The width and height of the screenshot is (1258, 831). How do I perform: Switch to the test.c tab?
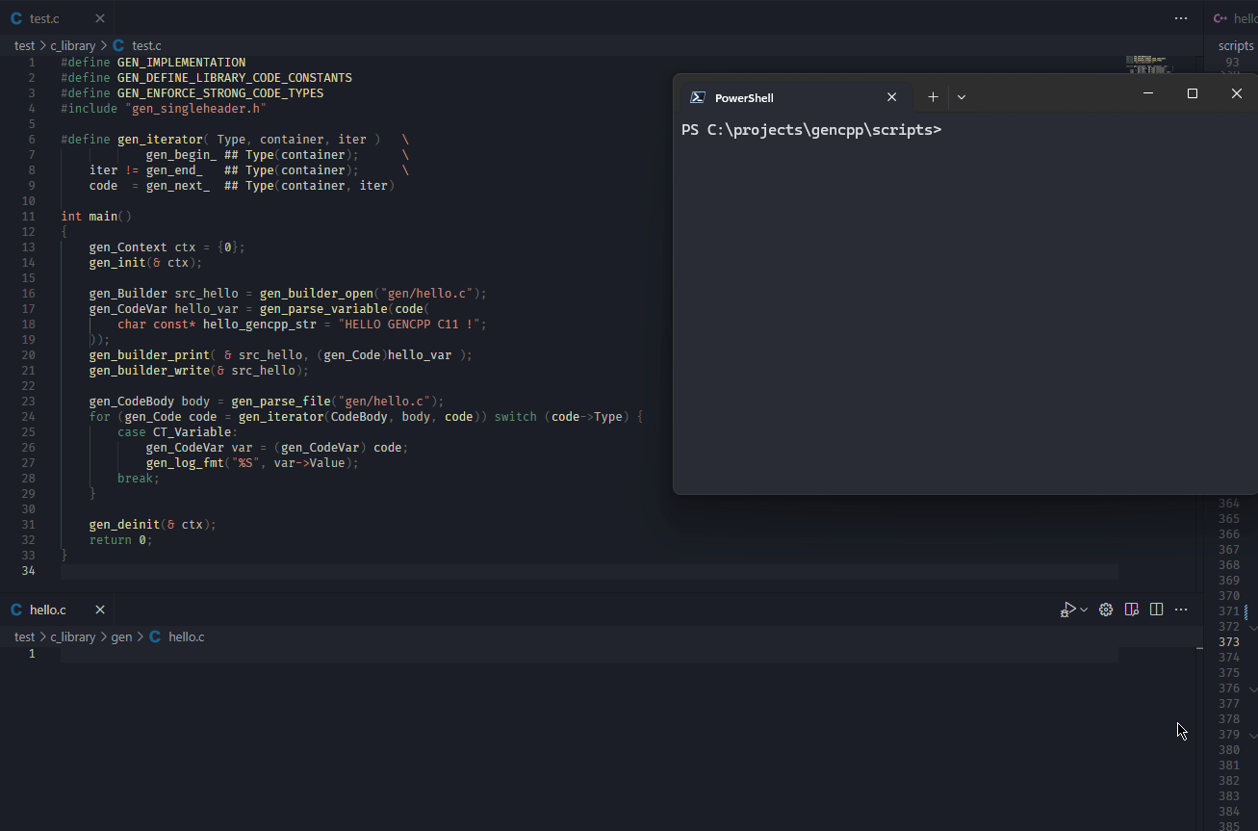[43, 18]
